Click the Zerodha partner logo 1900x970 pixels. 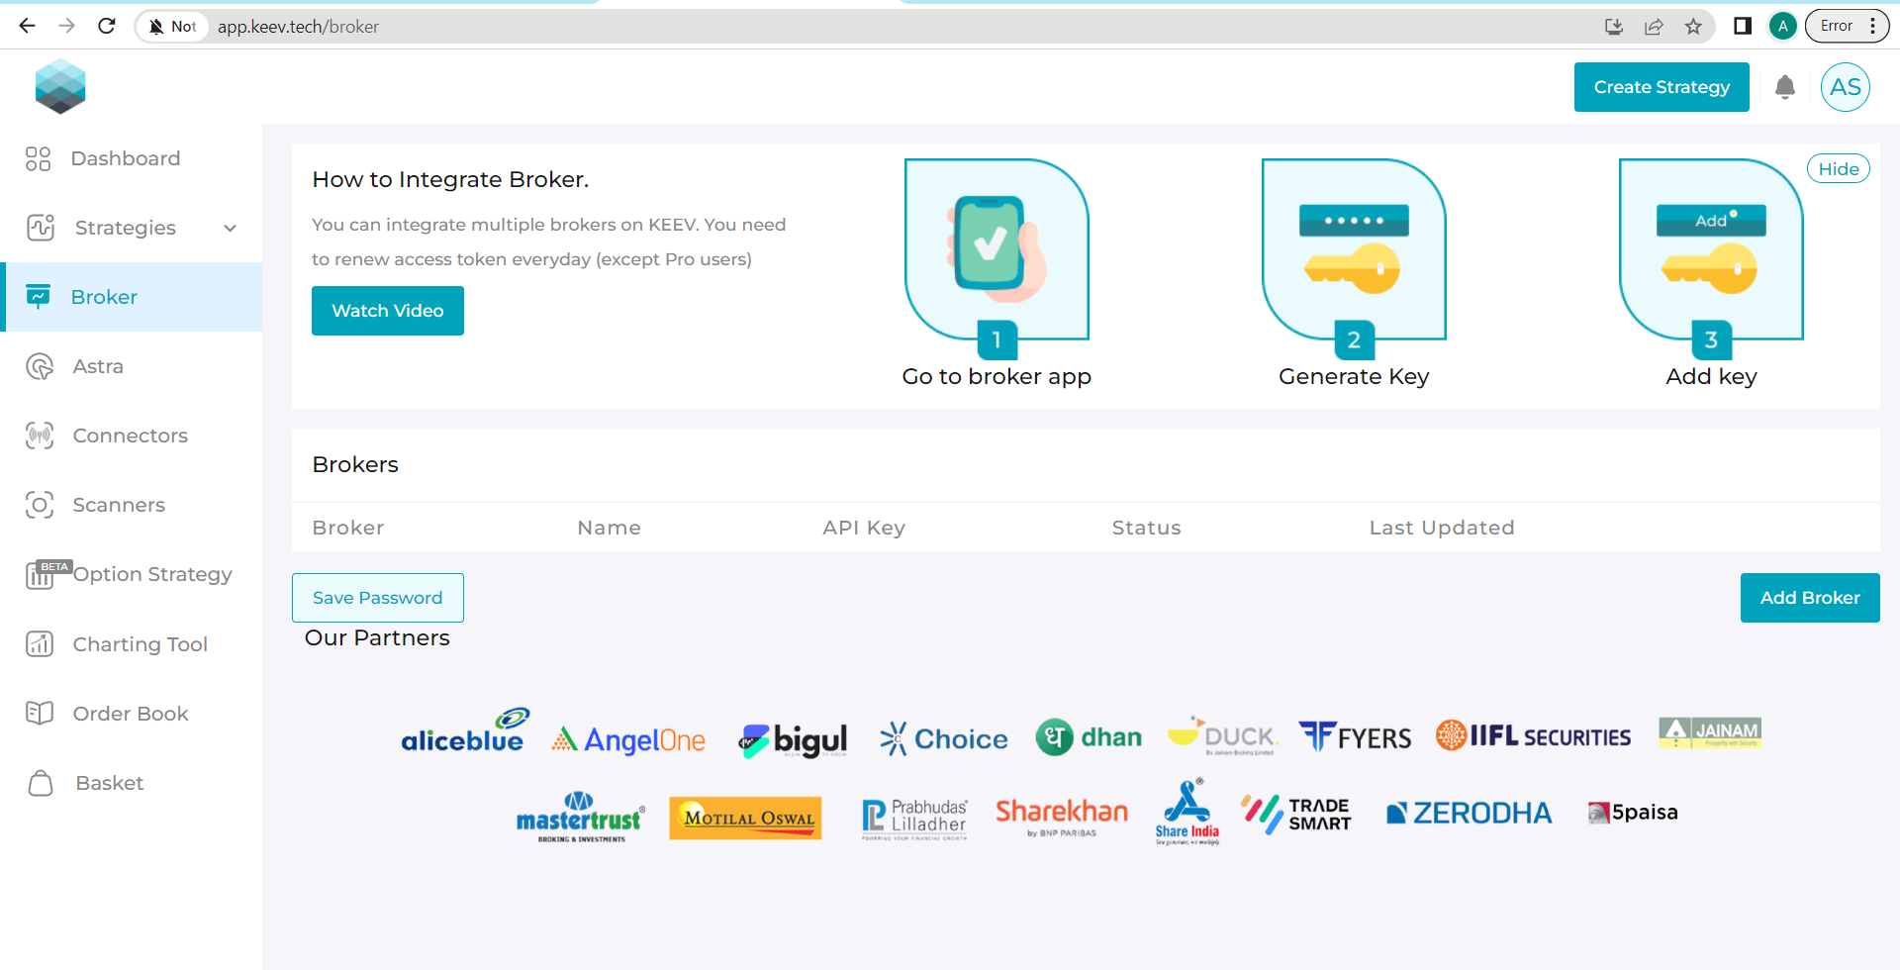tap(1469, 813)
